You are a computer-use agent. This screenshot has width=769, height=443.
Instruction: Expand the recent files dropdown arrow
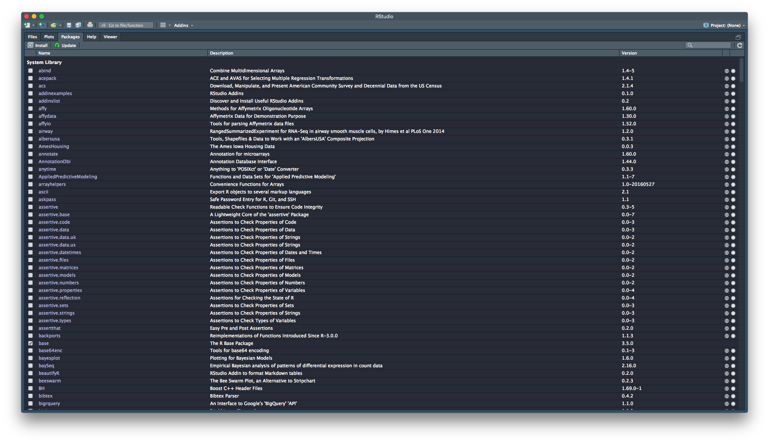coord(60,25)
